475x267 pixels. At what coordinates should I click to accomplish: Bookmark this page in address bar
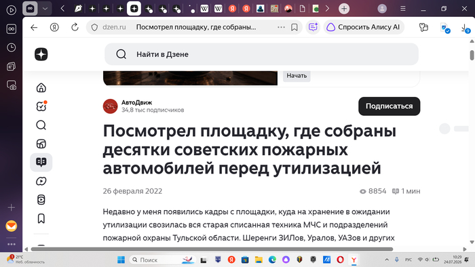click(294, 27)
